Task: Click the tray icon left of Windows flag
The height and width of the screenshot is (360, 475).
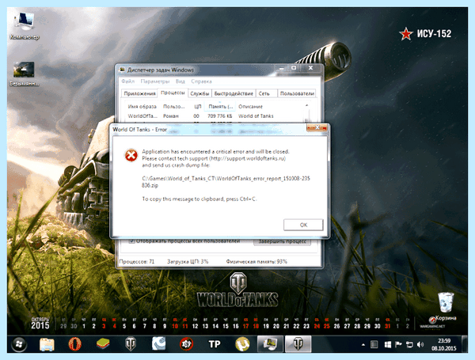Action: pos(374,344)
